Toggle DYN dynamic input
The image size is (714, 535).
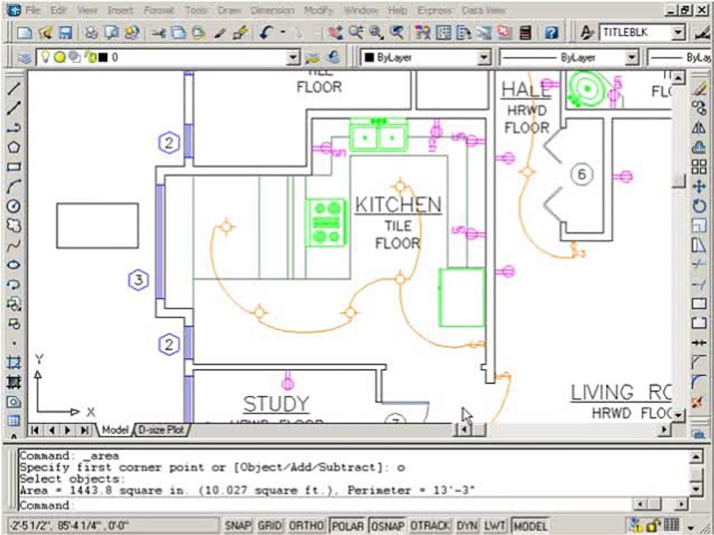pos(466,526)
